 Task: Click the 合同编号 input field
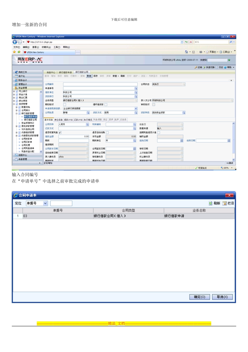pyautogui.click(x=100, y=84)
